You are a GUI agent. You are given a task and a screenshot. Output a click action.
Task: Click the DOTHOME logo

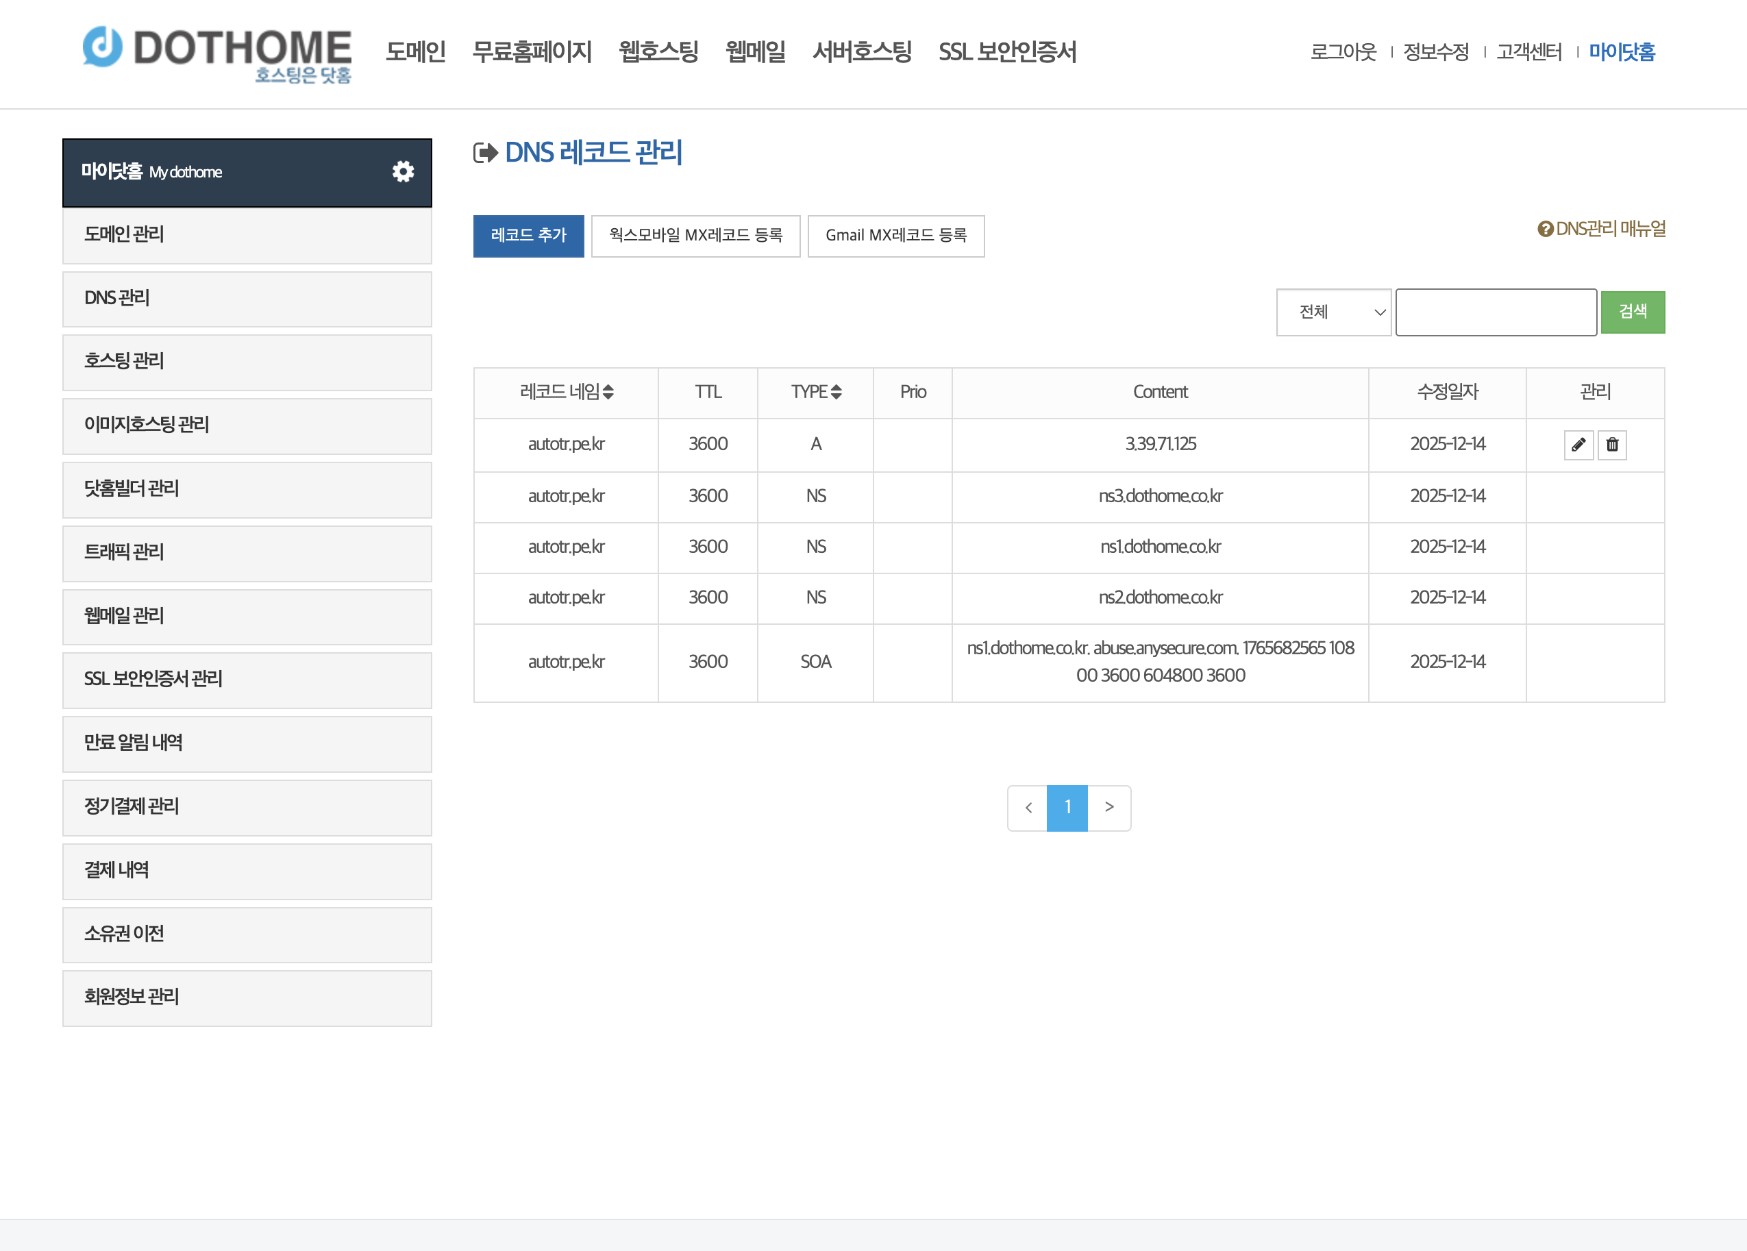[x=217, y=52]
